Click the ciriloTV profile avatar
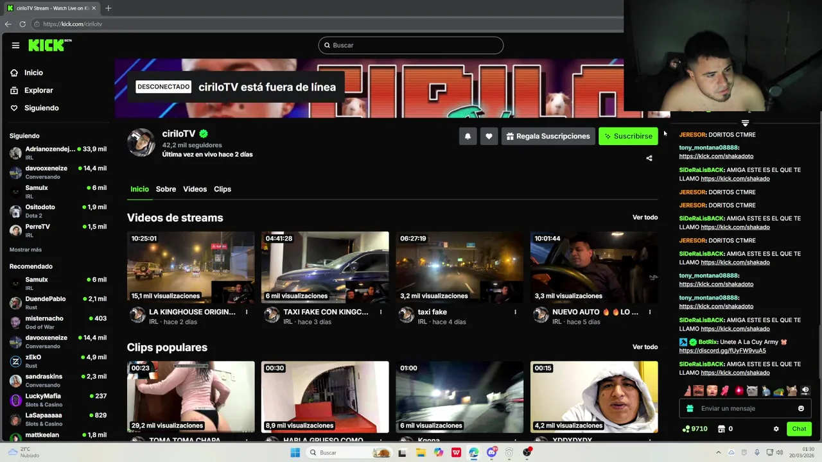The width and height of the screenshot is (822, 462). [141, 142]
